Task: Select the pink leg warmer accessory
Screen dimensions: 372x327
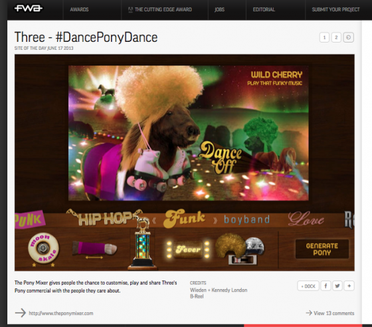Action: (94, 248)
